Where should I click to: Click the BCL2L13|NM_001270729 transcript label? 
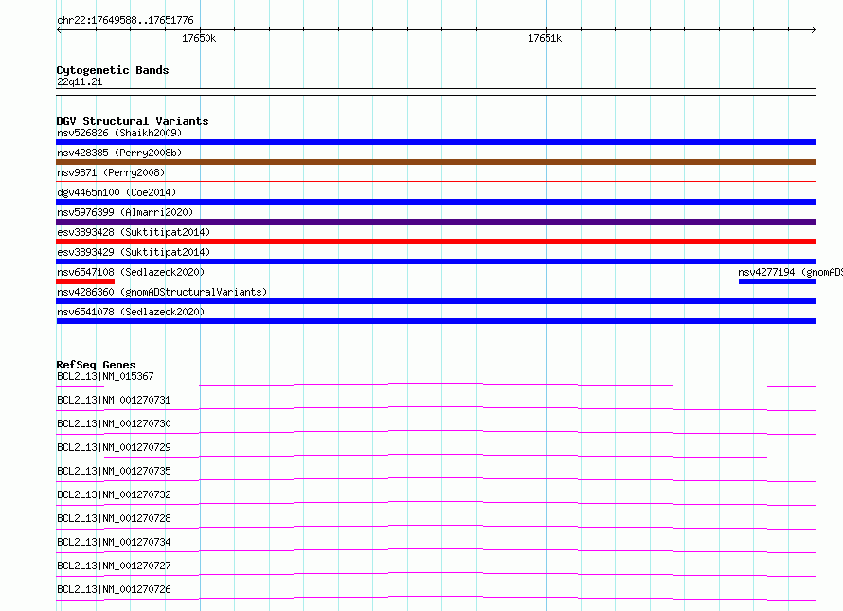(x=114, y=447)
